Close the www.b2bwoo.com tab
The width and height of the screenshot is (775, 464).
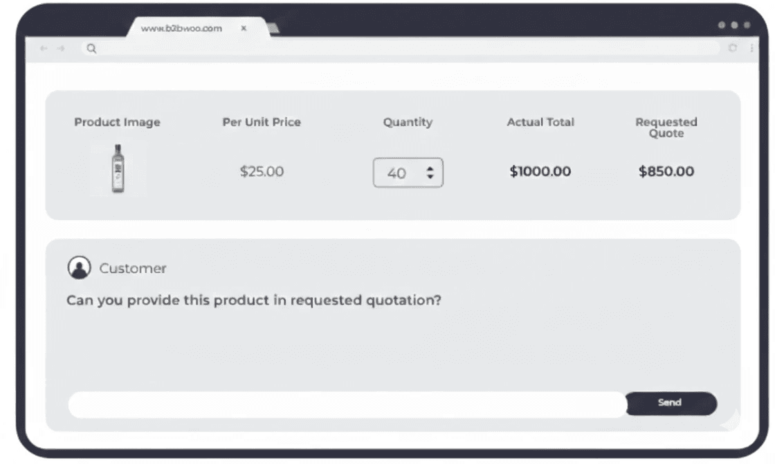pyautogui.click(x=244, y=28)
